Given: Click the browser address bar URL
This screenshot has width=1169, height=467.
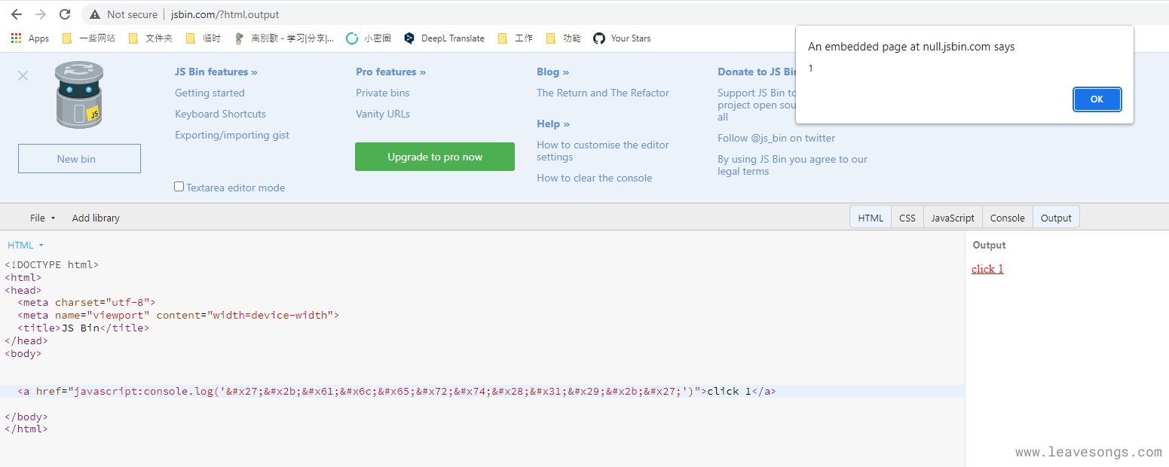Looking at the screenshot, I should pos(225,14).
